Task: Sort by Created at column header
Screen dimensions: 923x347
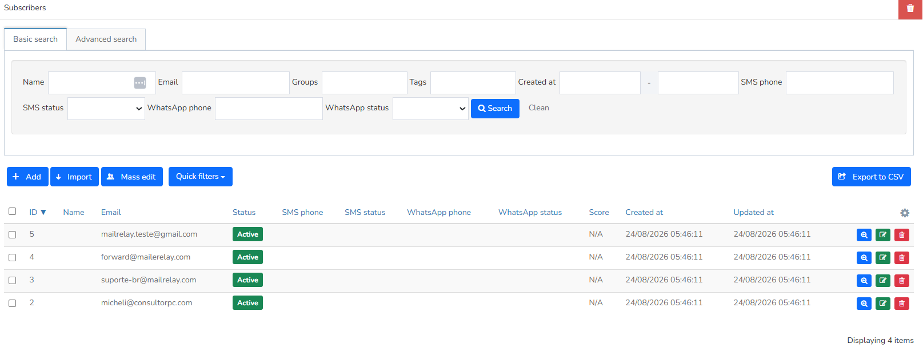Action: (644, 213)
